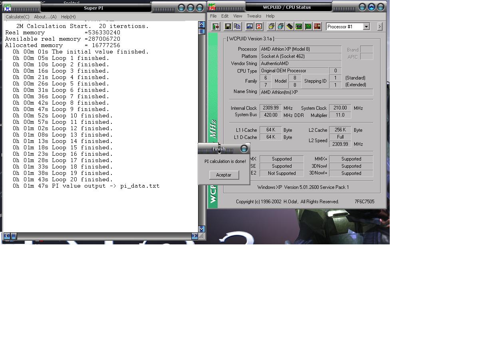Open the View menu in WCPUID

tap(238, 16)
